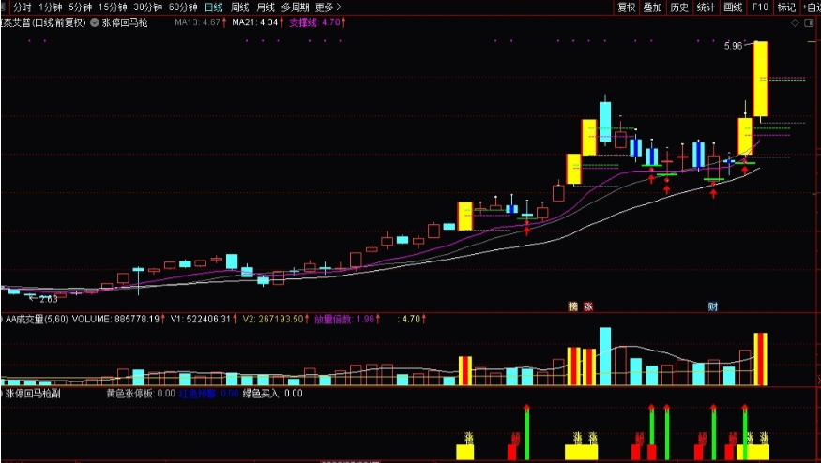Open the 复权 adjustment menu
Screen dimensions: 821x463
[626, 7]
